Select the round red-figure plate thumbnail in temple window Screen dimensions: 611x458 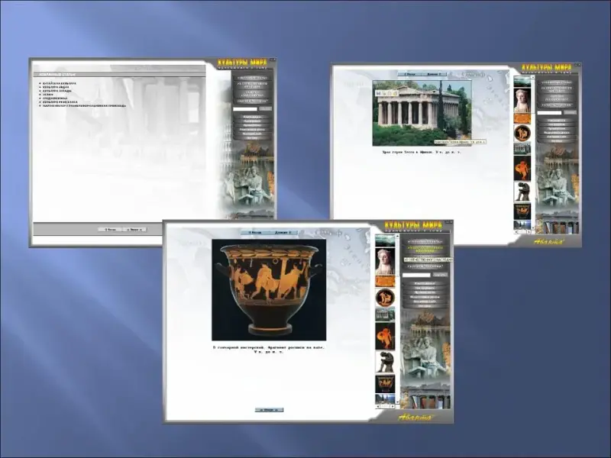coord(522,133)
